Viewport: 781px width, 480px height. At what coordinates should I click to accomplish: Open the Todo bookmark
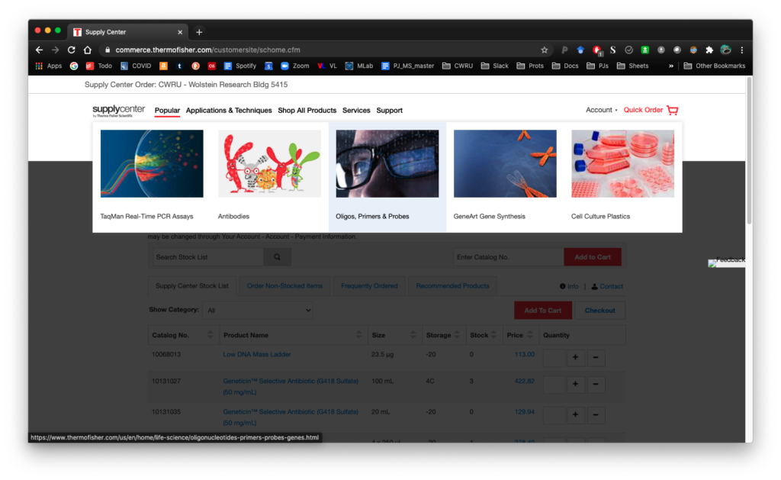coord(98,66)
